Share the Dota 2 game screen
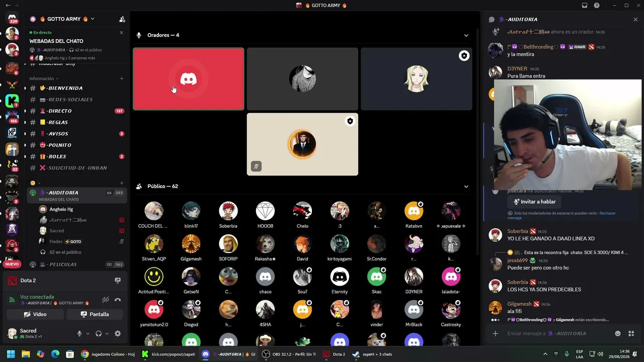This screenshot has width=644, height=362. pyautogui.click(x=118, y=281)
